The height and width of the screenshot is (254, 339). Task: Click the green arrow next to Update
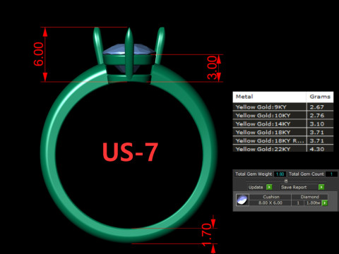[x=269, y=187]
